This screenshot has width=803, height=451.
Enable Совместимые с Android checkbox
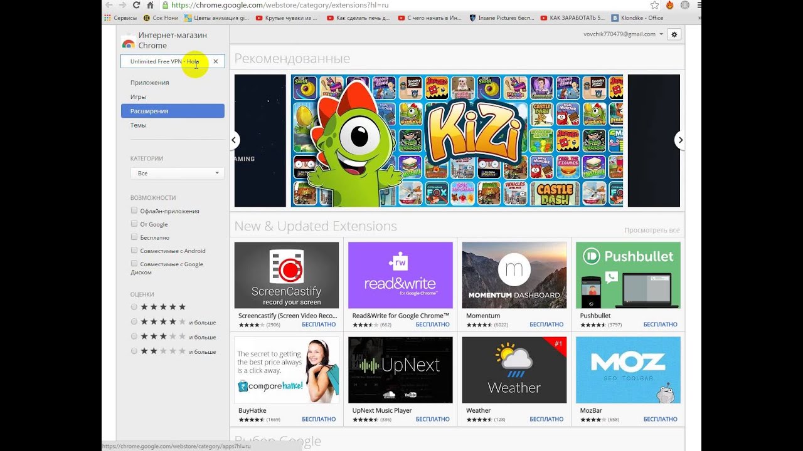click(x=134, y=250)
